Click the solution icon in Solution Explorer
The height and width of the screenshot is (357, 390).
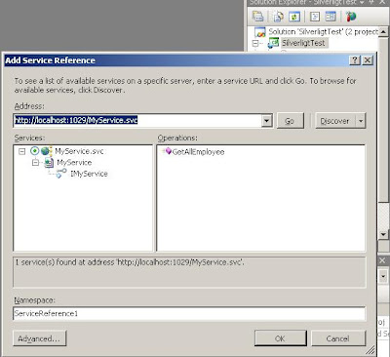click(x=260, y=32)
